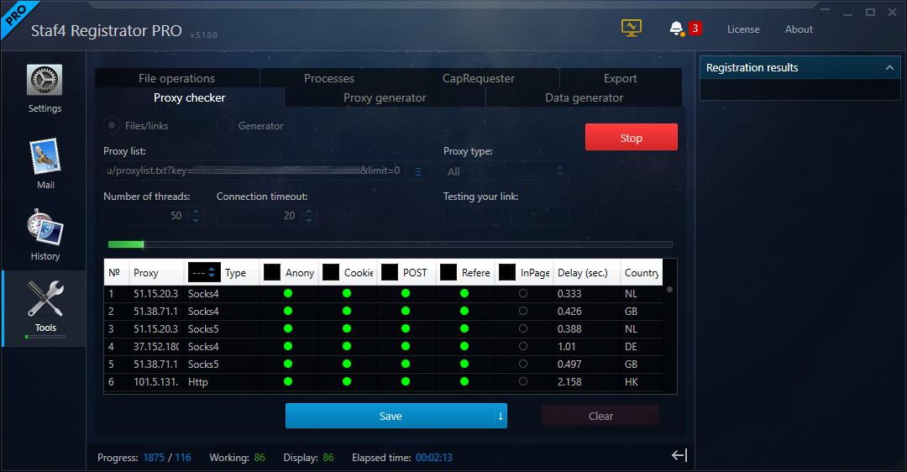Click the red 3 notification badge
Viewport: 907px width, 472px height.
click(695, 28)
